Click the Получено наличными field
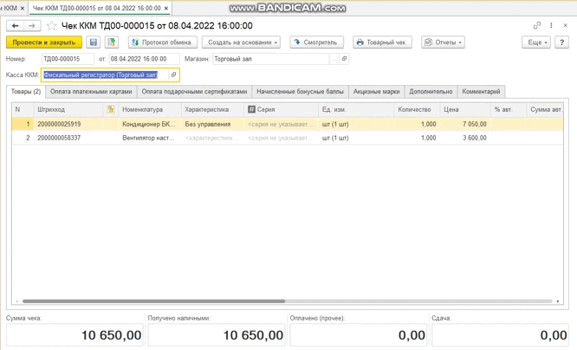This screenshot has height=350, width=577. pyautogui.click(x=217, y=335)
